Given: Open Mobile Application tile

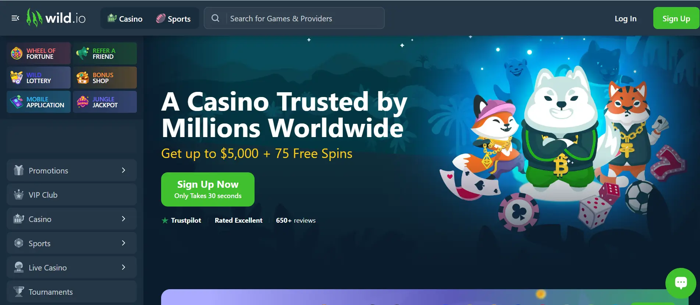Looking at the screenshot, I should 39,102.
